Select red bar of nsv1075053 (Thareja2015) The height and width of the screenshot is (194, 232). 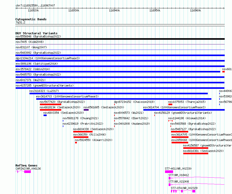click(170, 104)
